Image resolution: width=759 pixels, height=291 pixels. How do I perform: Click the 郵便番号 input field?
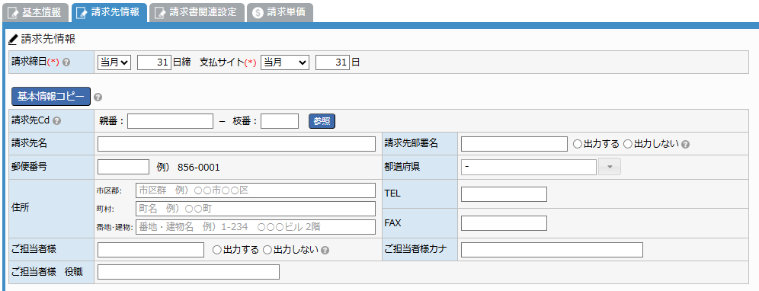(x=123, y=167)
